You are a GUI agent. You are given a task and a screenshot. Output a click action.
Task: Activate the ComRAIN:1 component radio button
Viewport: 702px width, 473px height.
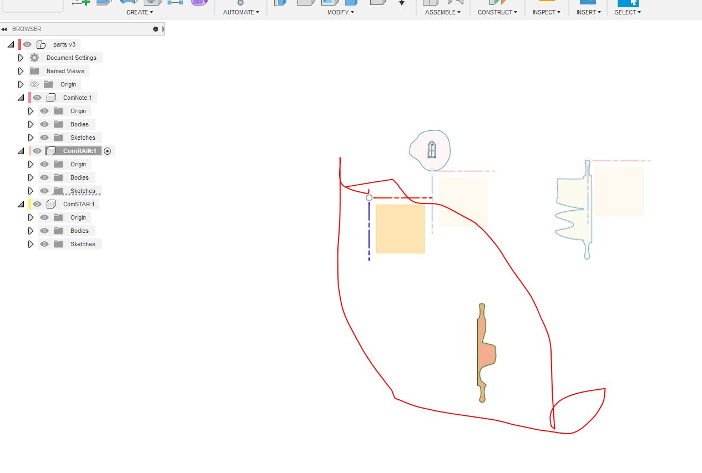[108, 150]
